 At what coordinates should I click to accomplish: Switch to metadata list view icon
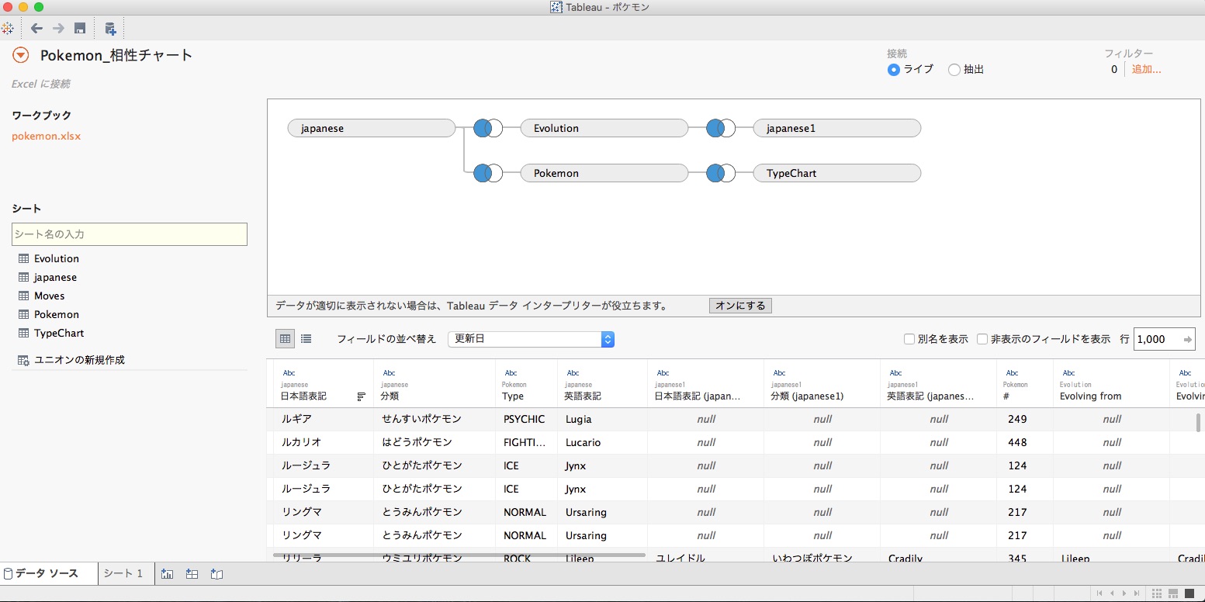[306, 339]
